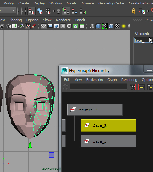
Task: Click the select by hierarchy mode icon
Action: point(32,11)
